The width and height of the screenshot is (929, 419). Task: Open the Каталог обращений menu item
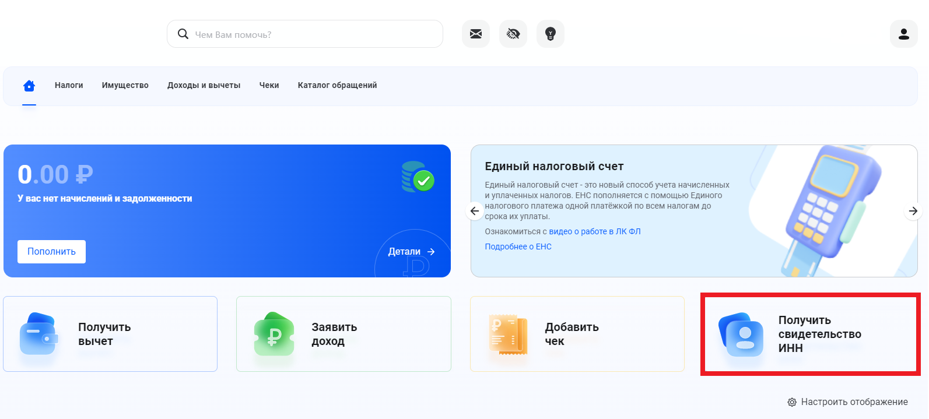338,85
